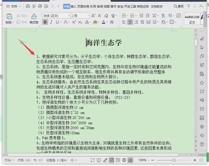Image resolution: width=209 pixels, height=166 pixels.
Task: Expand the font size 二号 dropdown
Action: coord(88,16)
